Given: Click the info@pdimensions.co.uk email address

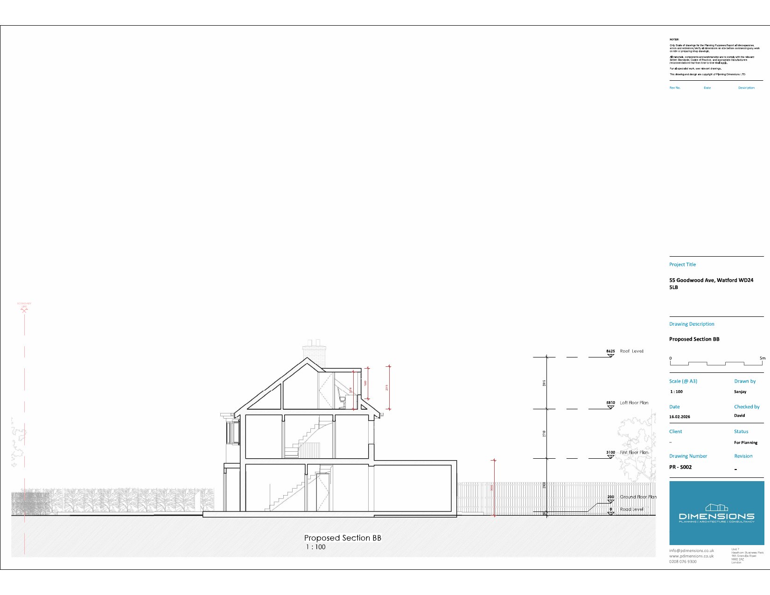Looking at the screenshot, I should (691, 551).
